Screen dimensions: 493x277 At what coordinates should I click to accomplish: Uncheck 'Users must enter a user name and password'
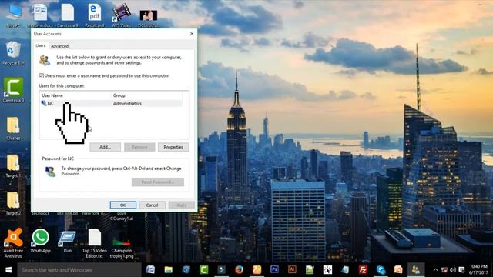(x=41, y=75)
